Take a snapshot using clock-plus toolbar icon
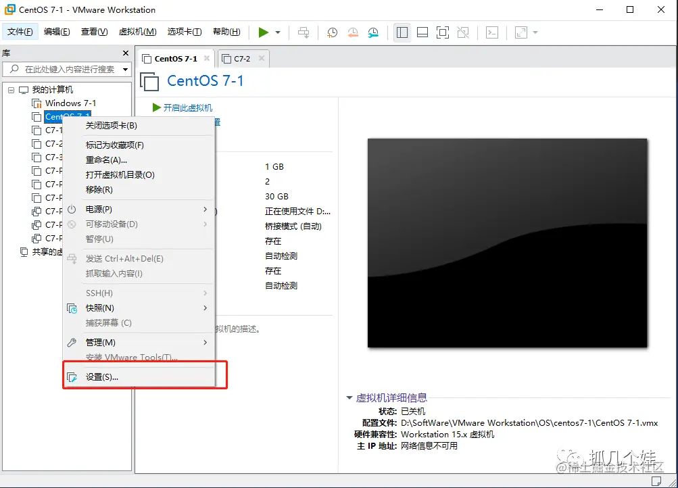Image resolution: width=678 pixels, height=488 pixels. (x=332, y=32)
